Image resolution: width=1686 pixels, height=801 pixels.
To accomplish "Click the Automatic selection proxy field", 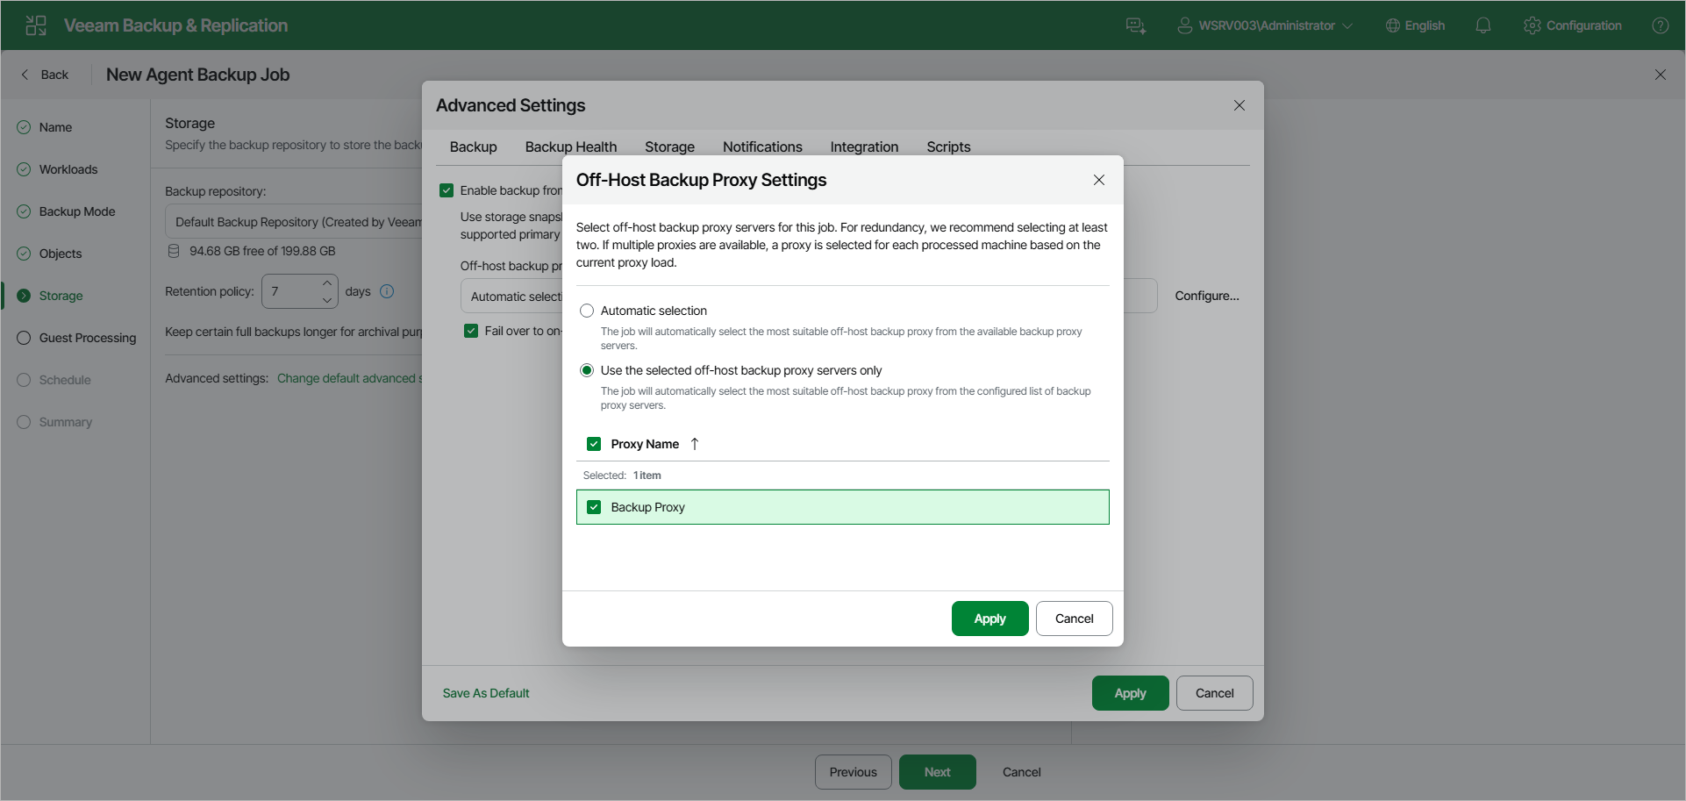I will click(x=511, y=297).
